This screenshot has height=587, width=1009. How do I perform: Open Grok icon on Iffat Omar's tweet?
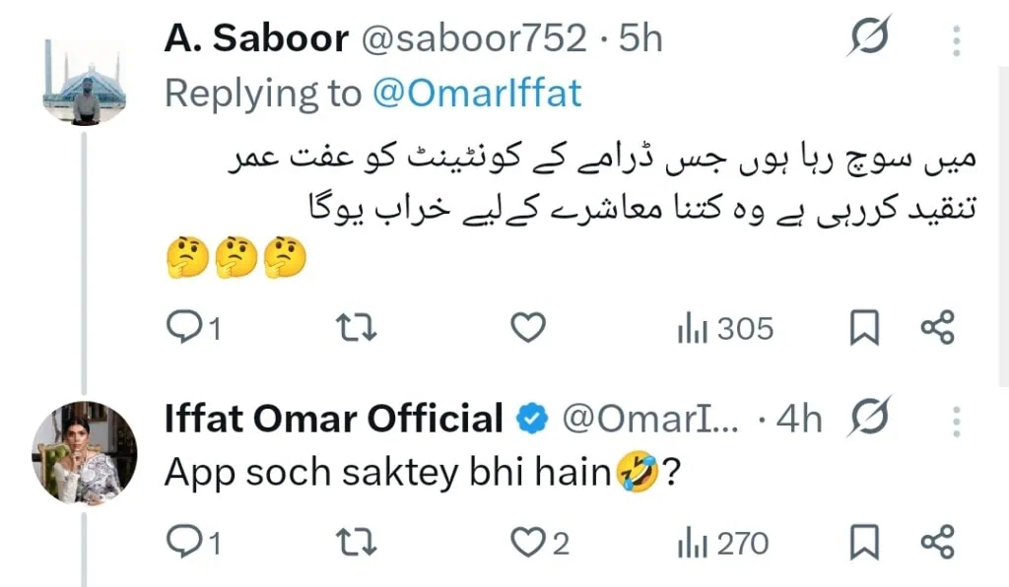(870, 419)
